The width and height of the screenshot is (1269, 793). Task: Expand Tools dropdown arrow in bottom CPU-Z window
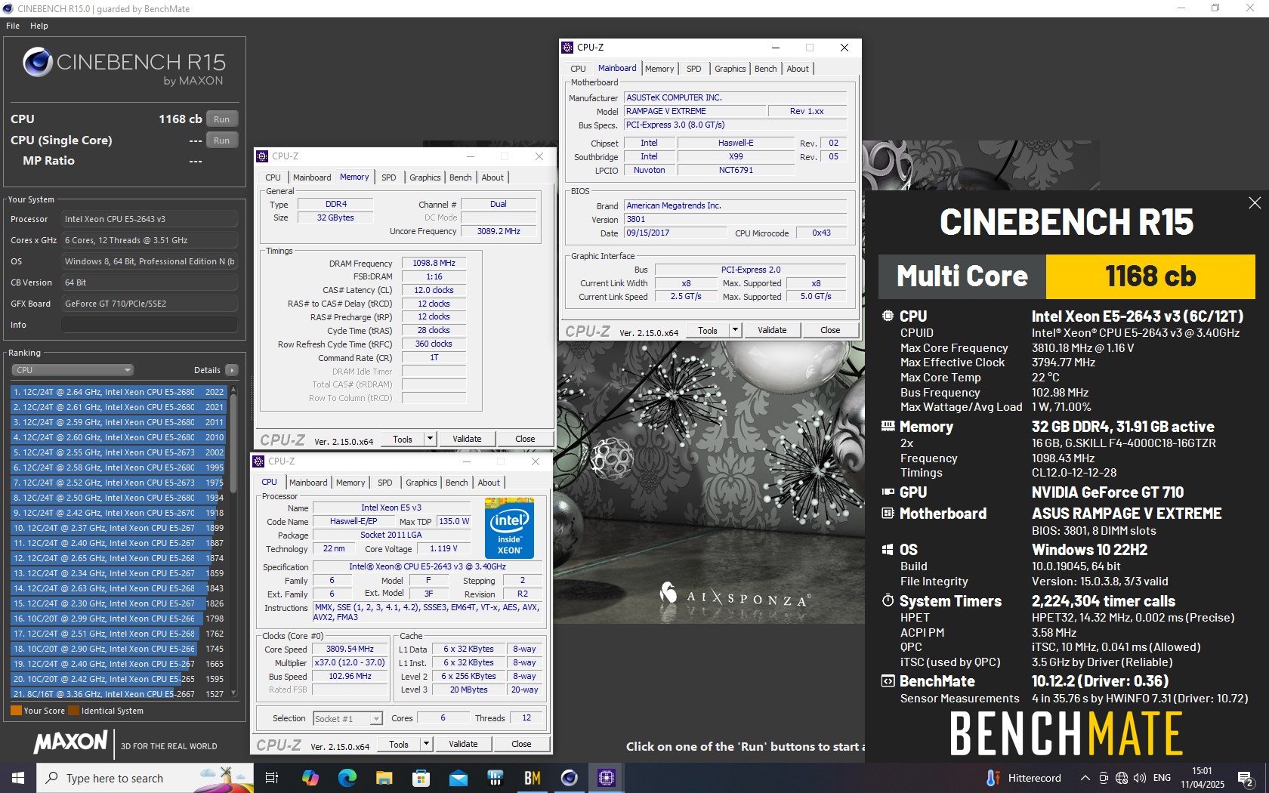[426, 744]
